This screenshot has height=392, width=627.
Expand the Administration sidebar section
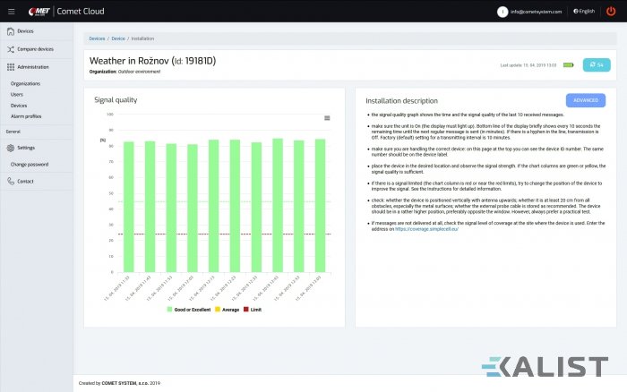[32, 67]
